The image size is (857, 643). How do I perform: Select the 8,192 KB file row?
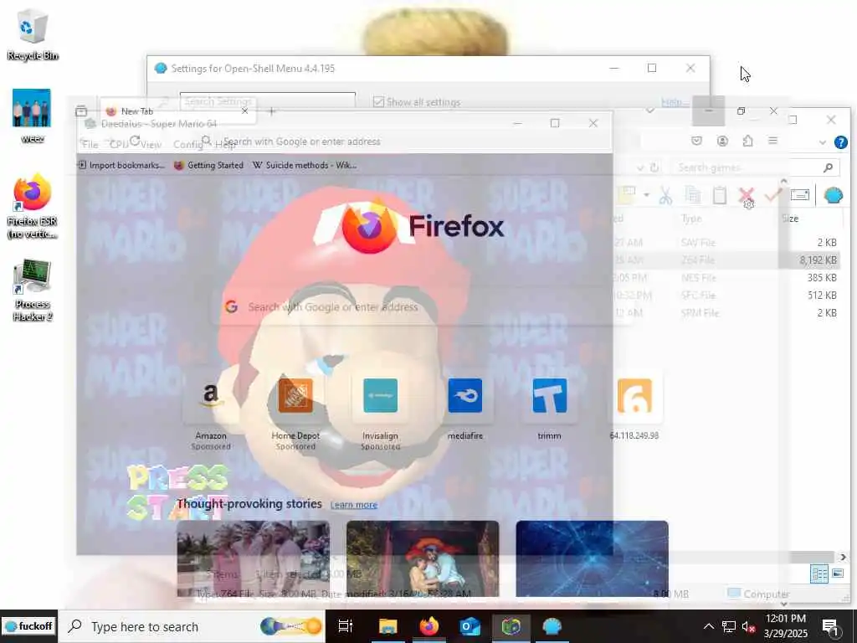[x=727, y=260]
